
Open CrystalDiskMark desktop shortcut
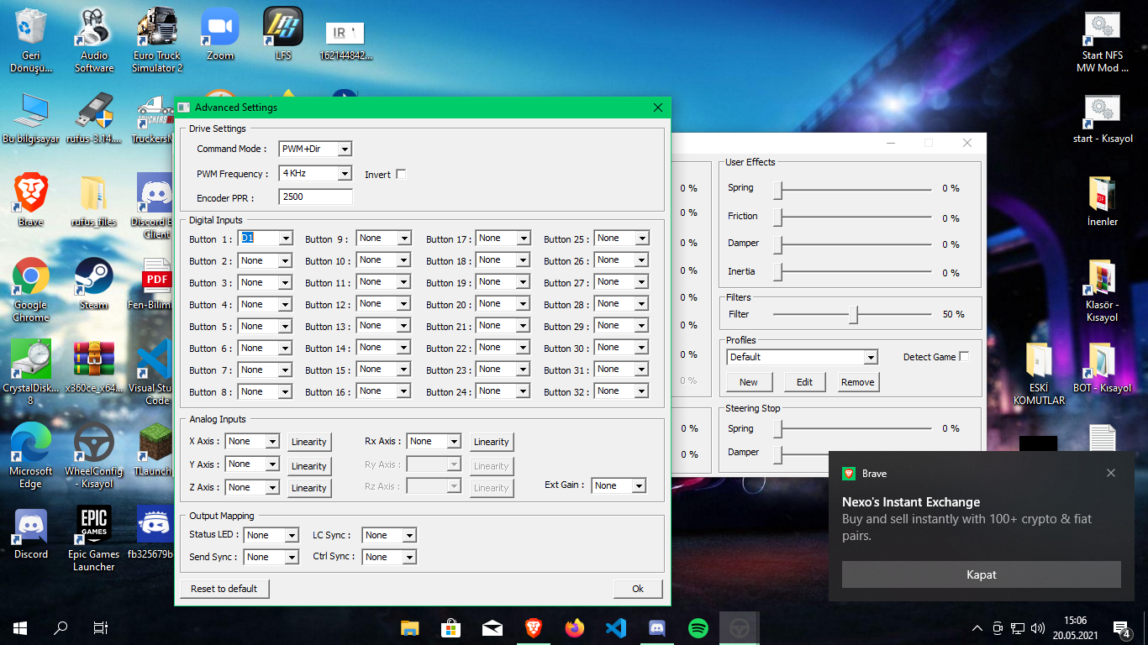31,373
